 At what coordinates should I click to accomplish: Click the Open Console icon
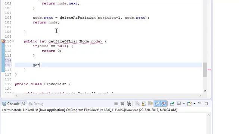coord(189,104)
